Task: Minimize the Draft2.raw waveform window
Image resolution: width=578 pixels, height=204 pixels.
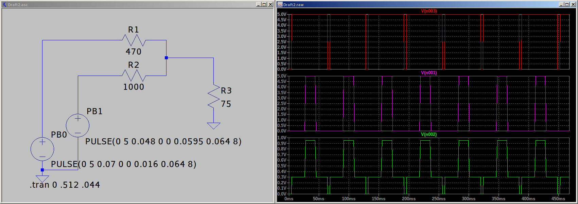Action: pos(561,4)
